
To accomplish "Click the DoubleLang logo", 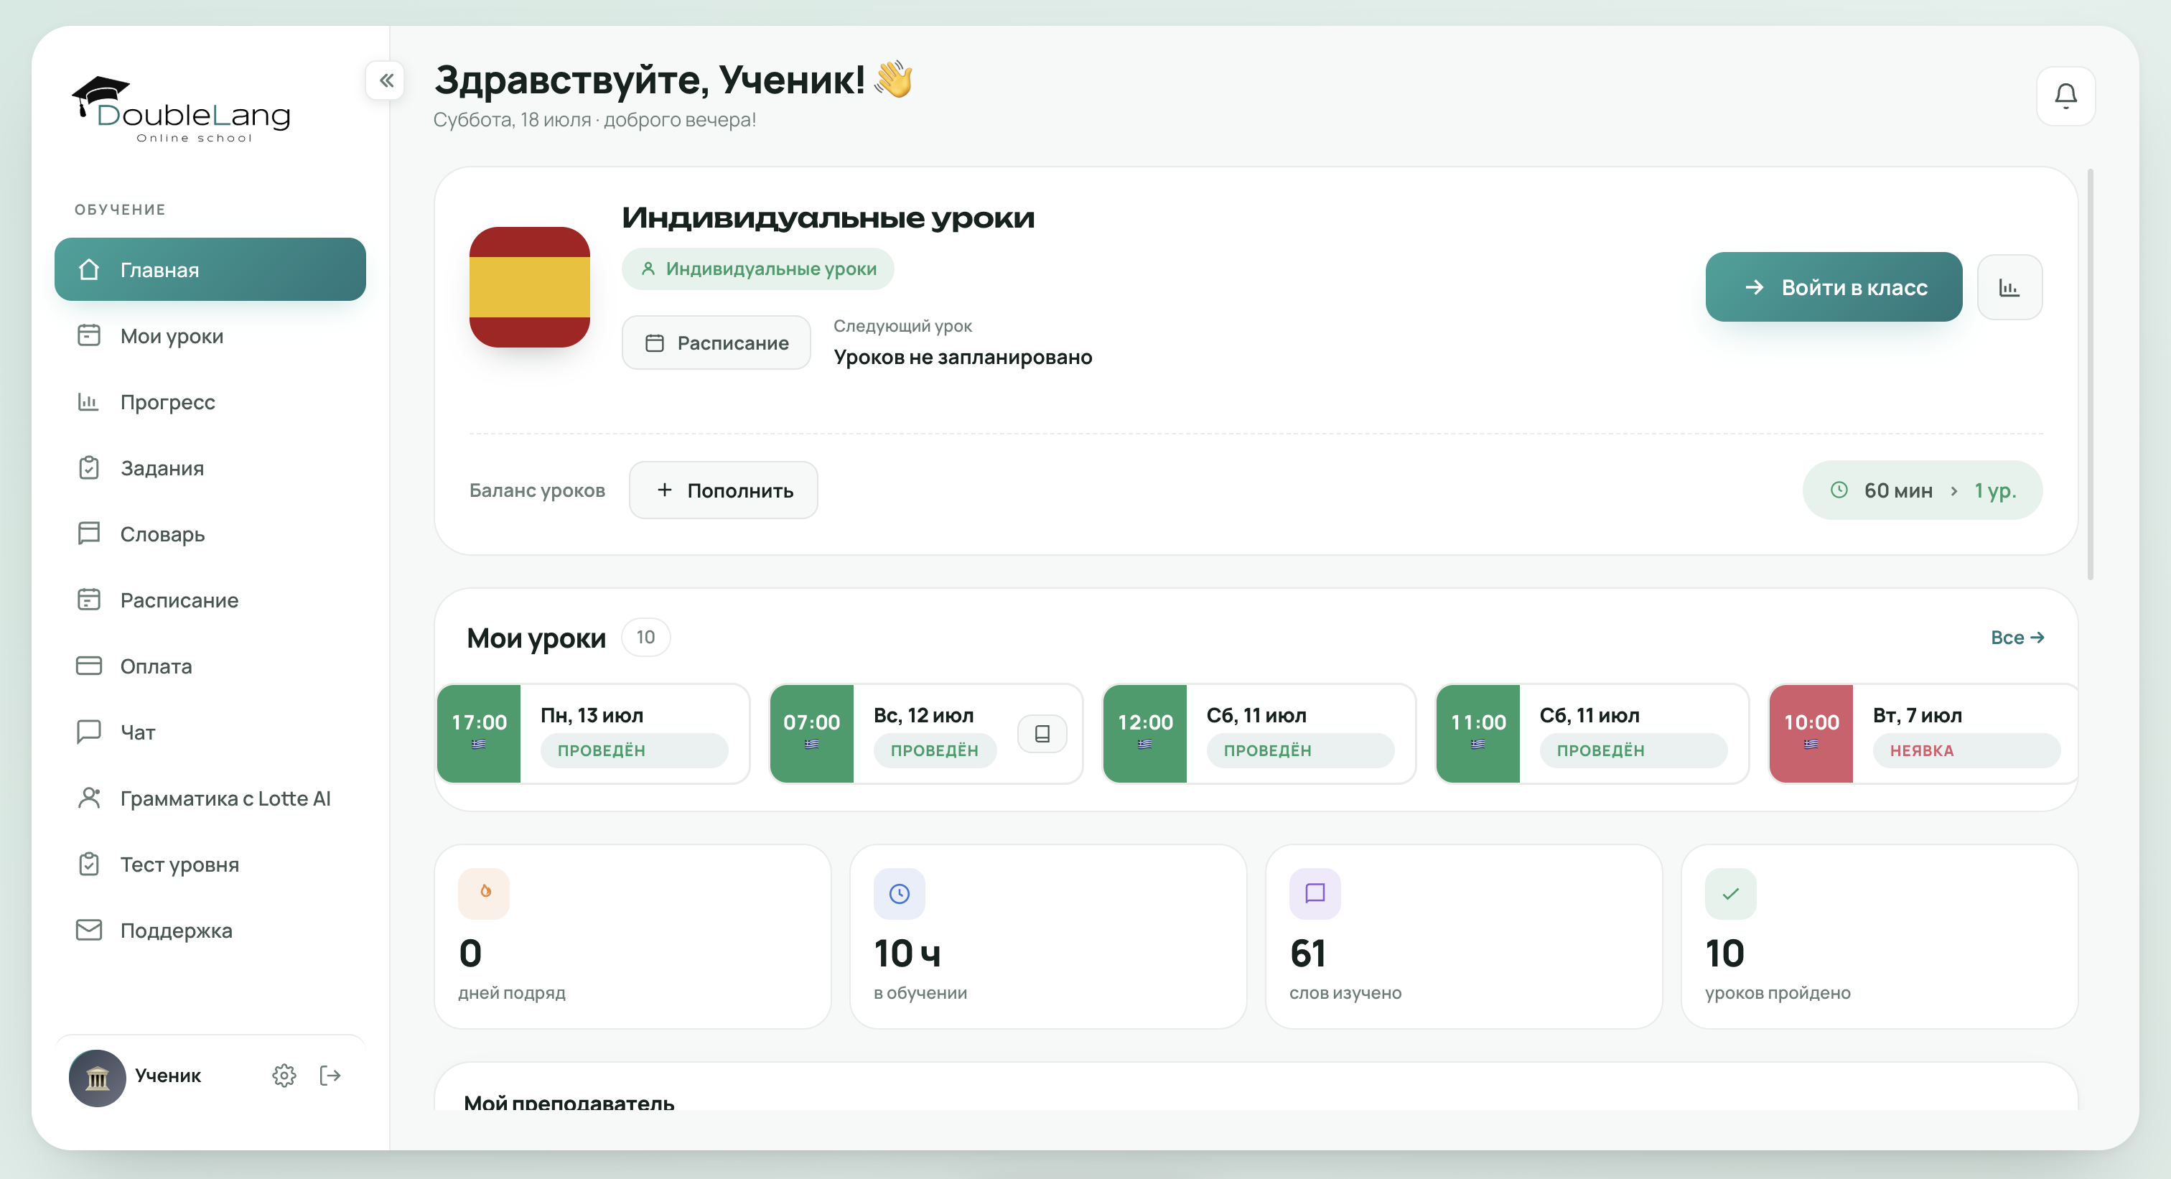I will coord(182,110).
